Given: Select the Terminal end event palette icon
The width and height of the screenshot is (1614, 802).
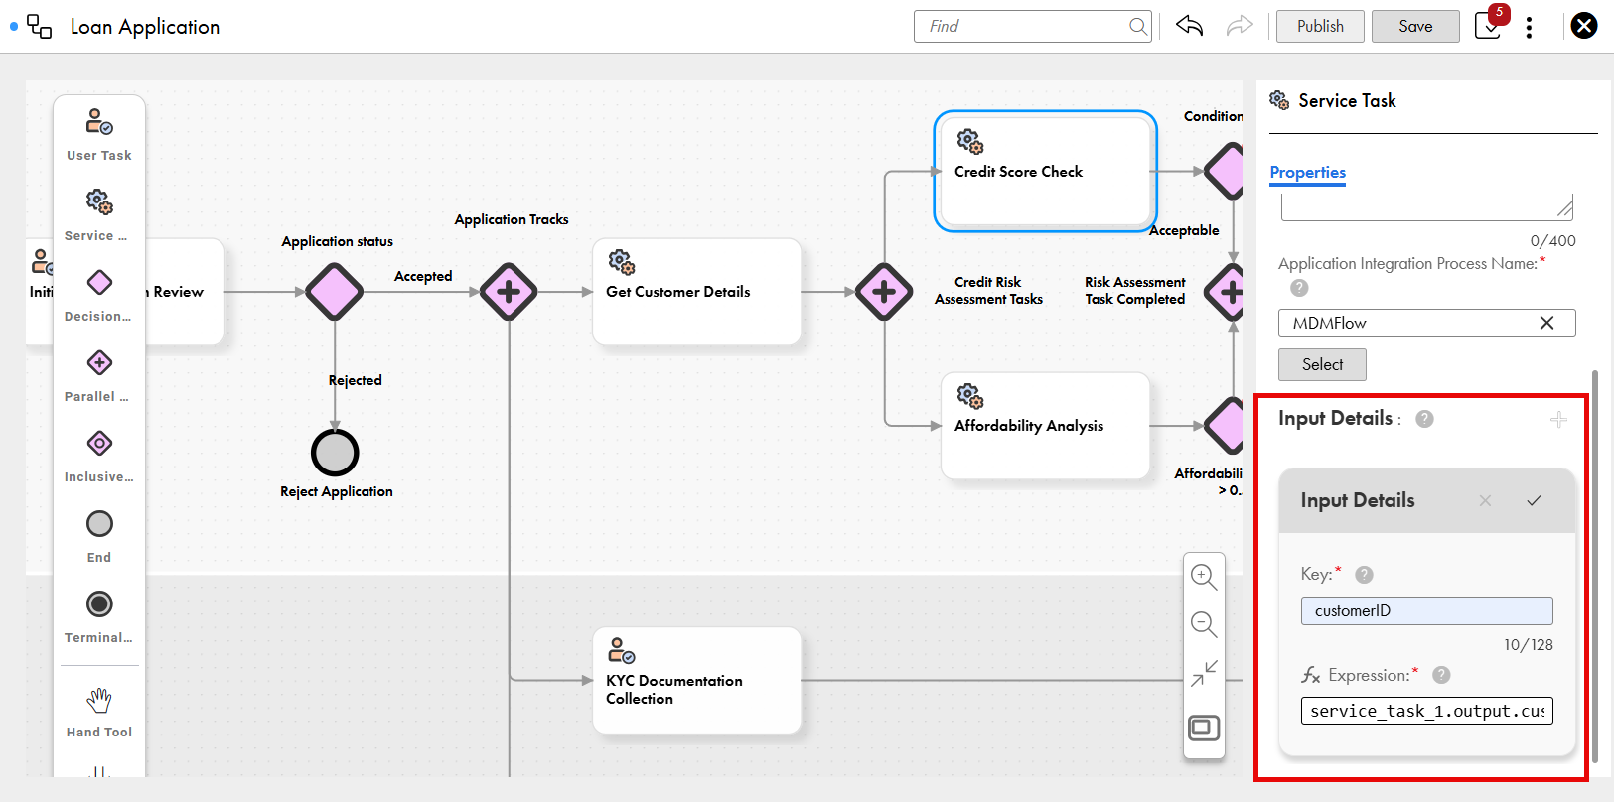Looking at the screenshot, I should pos(99,603).
